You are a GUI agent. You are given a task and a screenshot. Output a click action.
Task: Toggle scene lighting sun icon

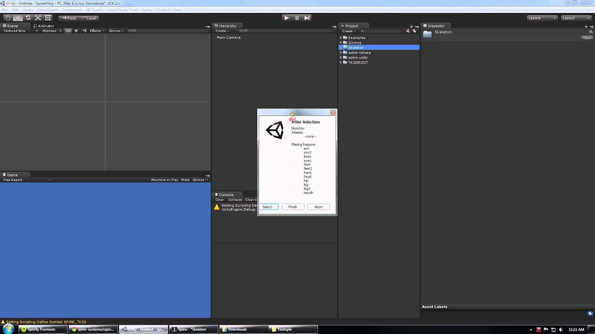pos(76,31)
